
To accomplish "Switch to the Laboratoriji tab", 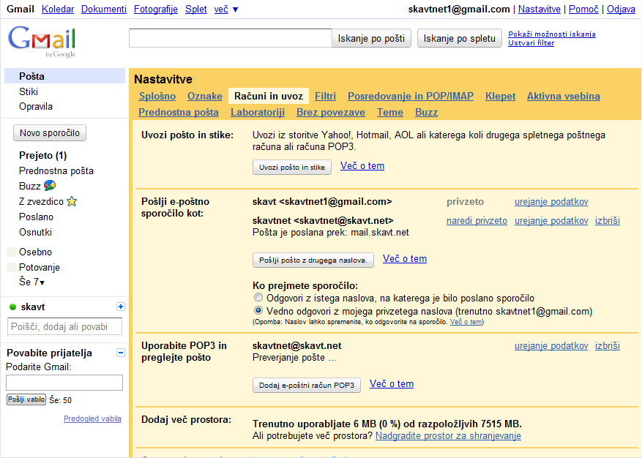I will click(258, 112).
